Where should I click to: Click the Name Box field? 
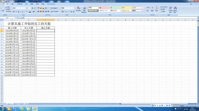point(7,18)
